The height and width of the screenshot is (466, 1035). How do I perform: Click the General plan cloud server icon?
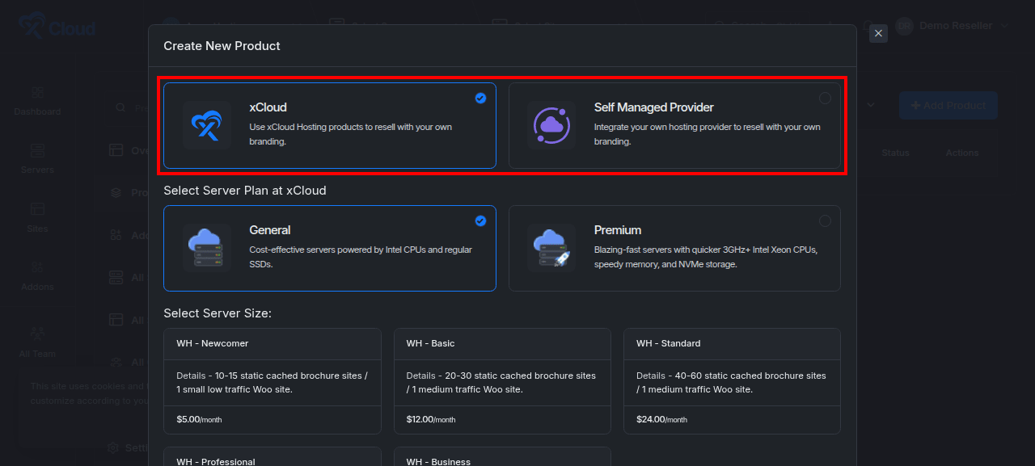pyautogui.click(x=206, y=248)
